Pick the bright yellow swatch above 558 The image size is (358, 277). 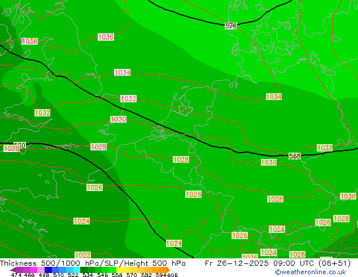(x=120, y=270)
